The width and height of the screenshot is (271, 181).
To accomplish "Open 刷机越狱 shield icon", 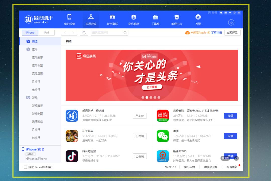I will point(134,17).
